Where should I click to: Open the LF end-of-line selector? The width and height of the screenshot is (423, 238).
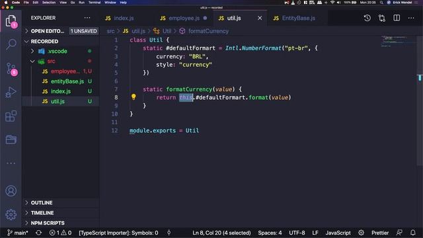click(x=315, y=233)
